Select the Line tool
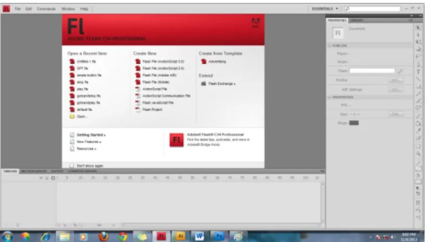This screenshot has width=426, height=242. (x=418, y=79)
